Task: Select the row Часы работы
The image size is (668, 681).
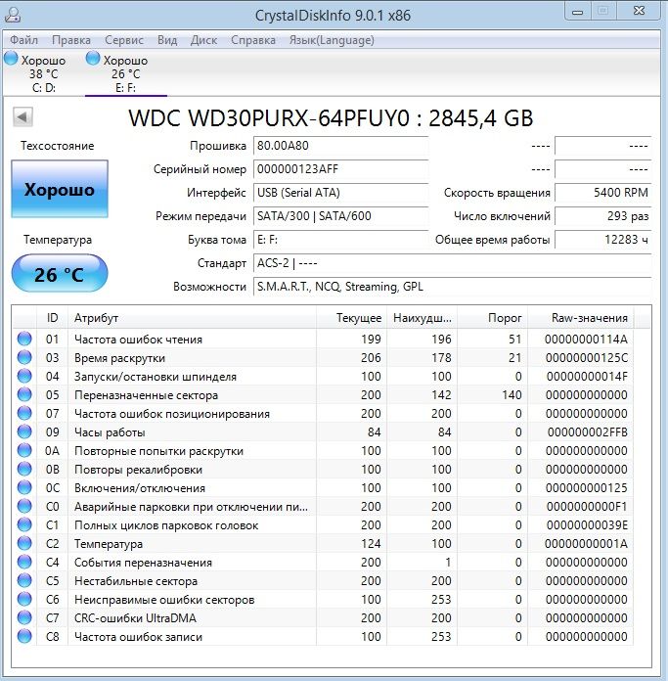Action: (x=323, y=431)
